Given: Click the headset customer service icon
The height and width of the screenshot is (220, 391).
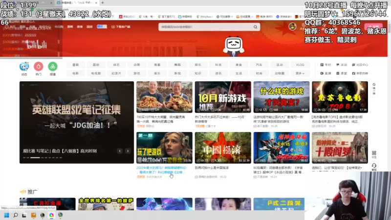Looking at the screenshot, I should [374, 167].
